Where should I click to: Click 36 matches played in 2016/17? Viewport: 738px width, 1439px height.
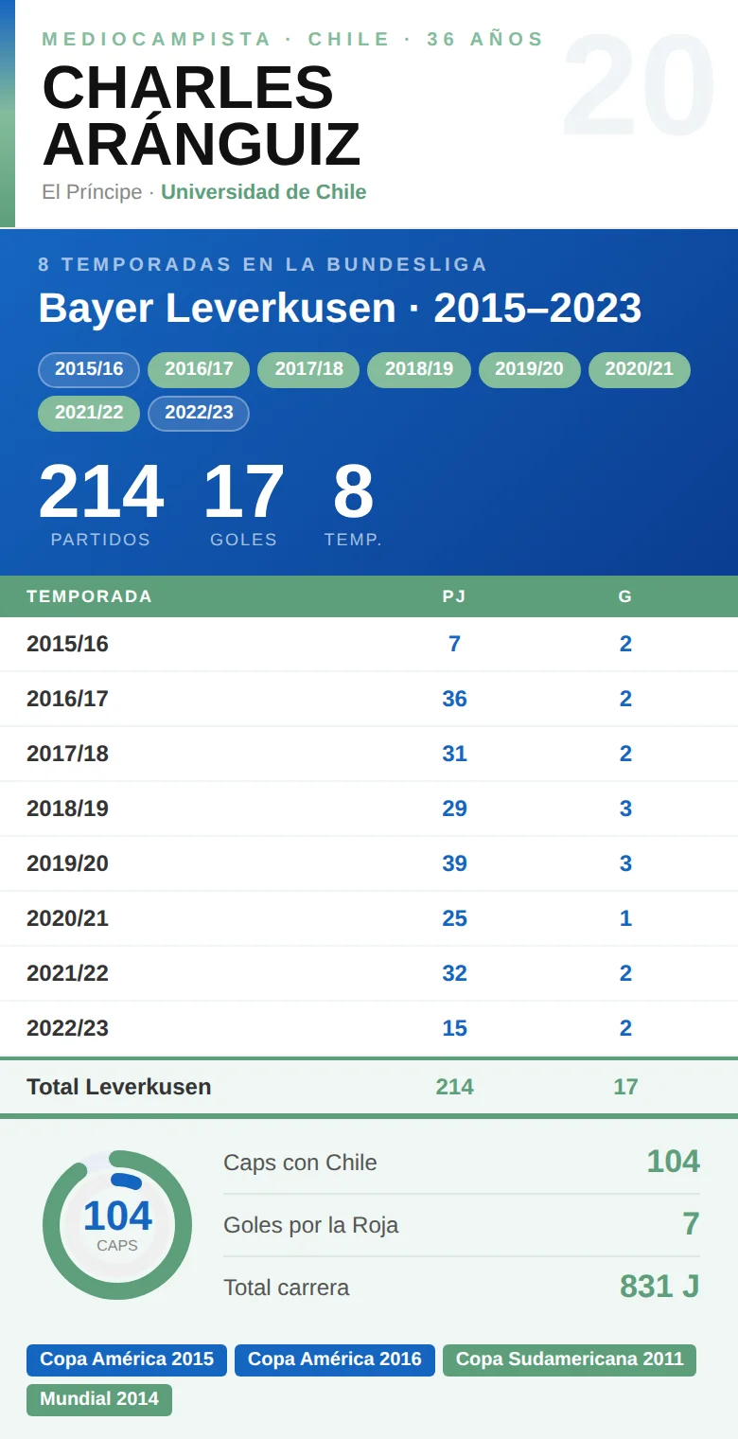click(454, 699)
